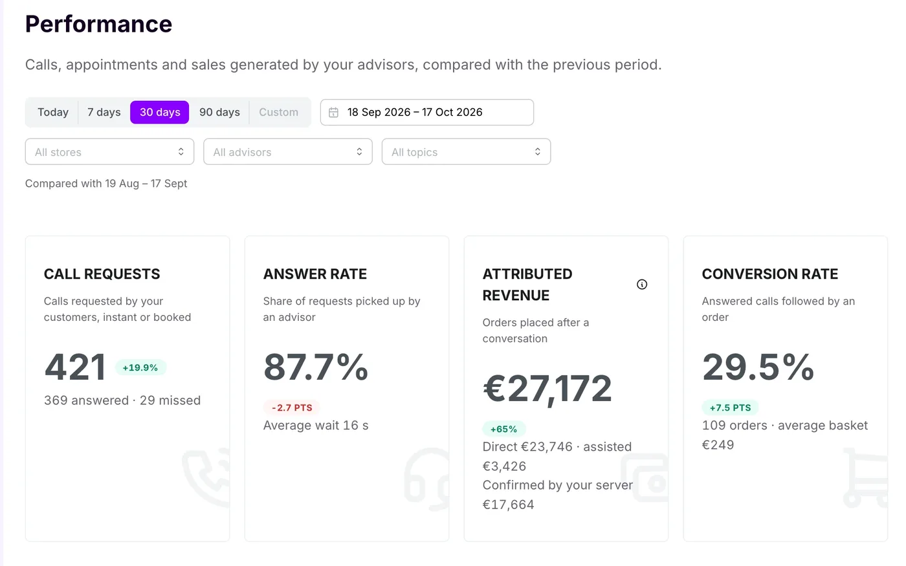This screenshot has width=906, height=566.
Task: Click the ANSWER RATE card title
Action: click(x=315, y=274)
